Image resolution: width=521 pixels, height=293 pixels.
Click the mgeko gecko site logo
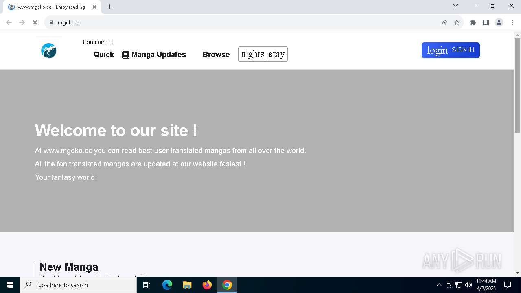pos(49,51)
